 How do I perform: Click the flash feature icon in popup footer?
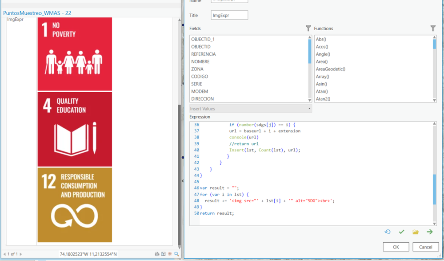pyautogui.click(x=170, y=254)
